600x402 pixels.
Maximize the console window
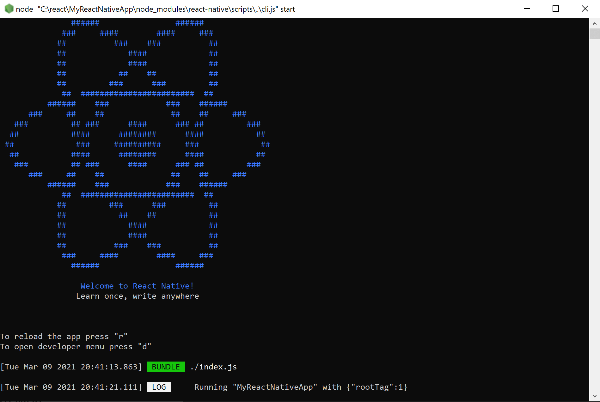point(556,9)
